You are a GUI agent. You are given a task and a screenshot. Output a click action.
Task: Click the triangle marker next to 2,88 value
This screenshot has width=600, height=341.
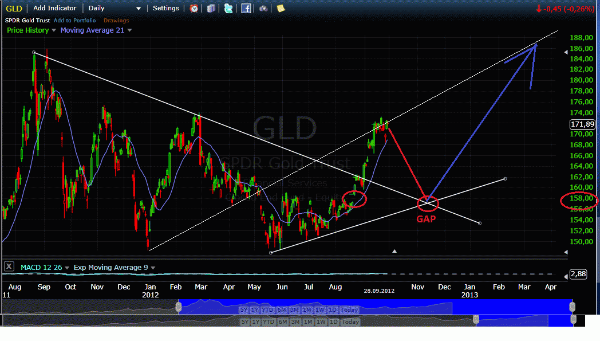[x=566, y=276]
